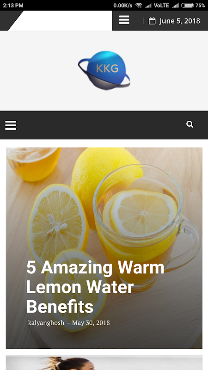Tap the first cellular signal bars icon
The height and width of the screenshot is (370, 208).
pyautogui.click(x=148, y=6)
